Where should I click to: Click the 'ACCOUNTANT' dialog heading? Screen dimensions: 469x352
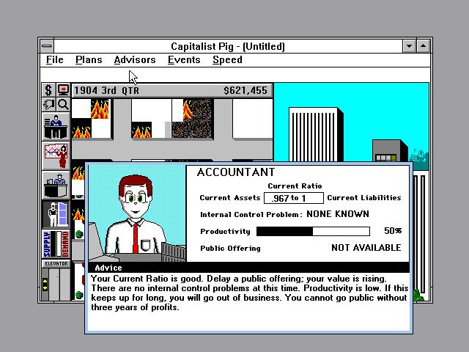(236, 172)
